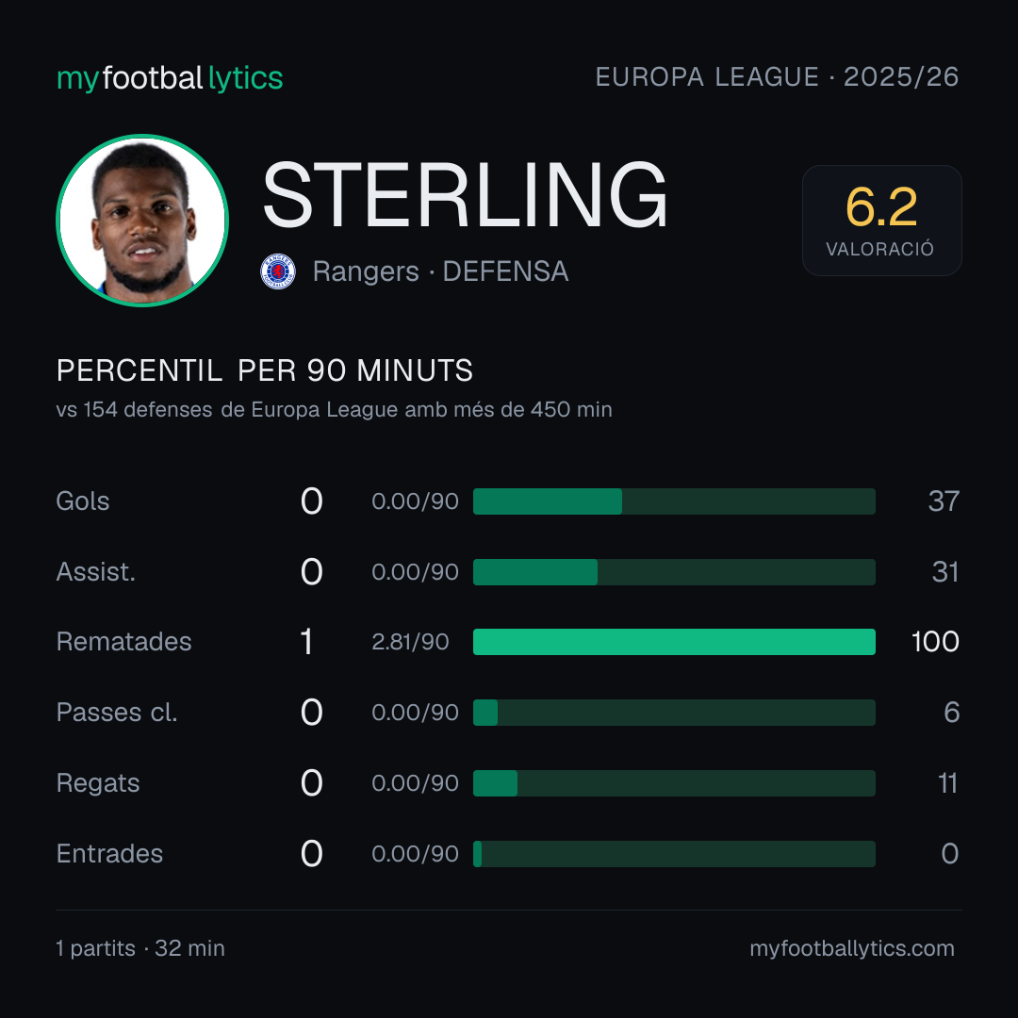
Task: Click the 2.81/90 Rematades rate value
Action: coord(410,642)
